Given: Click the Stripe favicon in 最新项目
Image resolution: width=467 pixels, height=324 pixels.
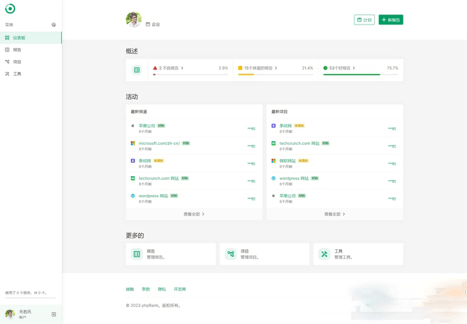Looking at the screenshot, I should [273, 126].
